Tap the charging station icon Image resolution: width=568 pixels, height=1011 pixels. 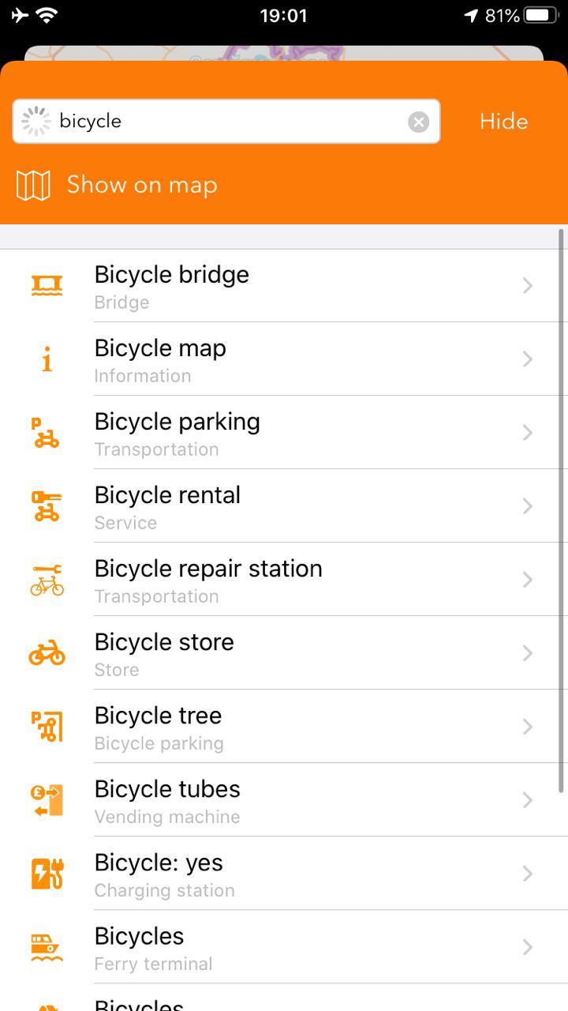pyautogui.click(x=47, y=874)
